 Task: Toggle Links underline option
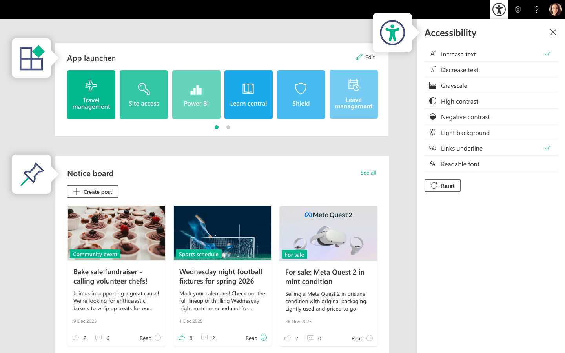pyautogui.click(x=490, y=148)
